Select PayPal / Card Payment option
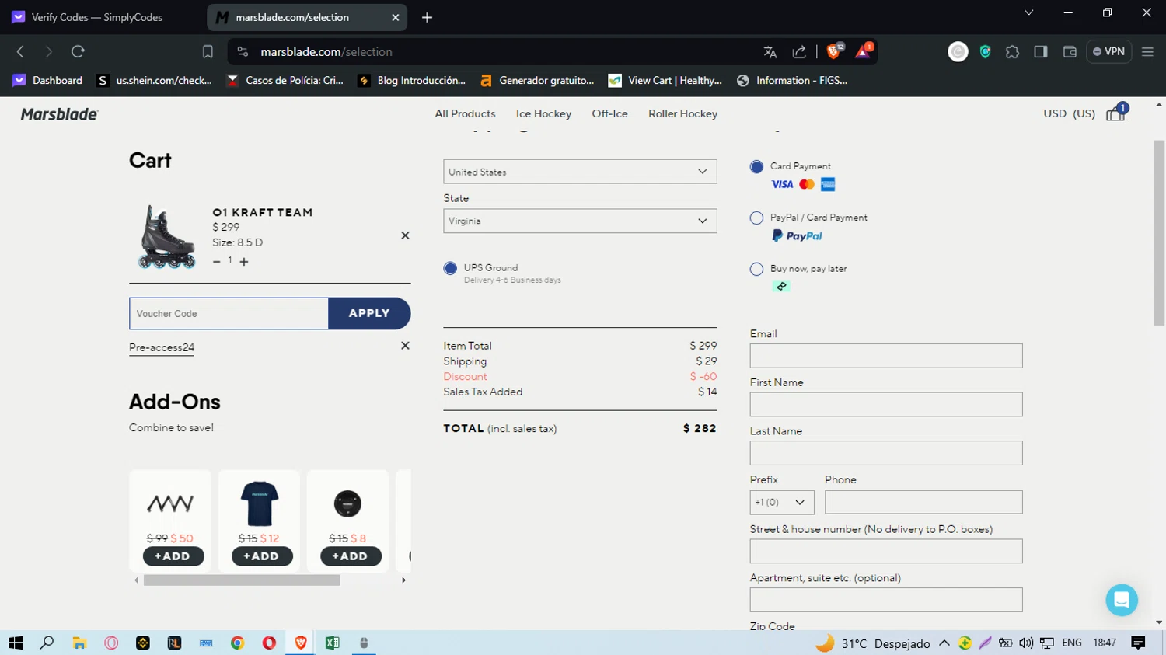This screenshot has width=1166, height=655. 756,218
